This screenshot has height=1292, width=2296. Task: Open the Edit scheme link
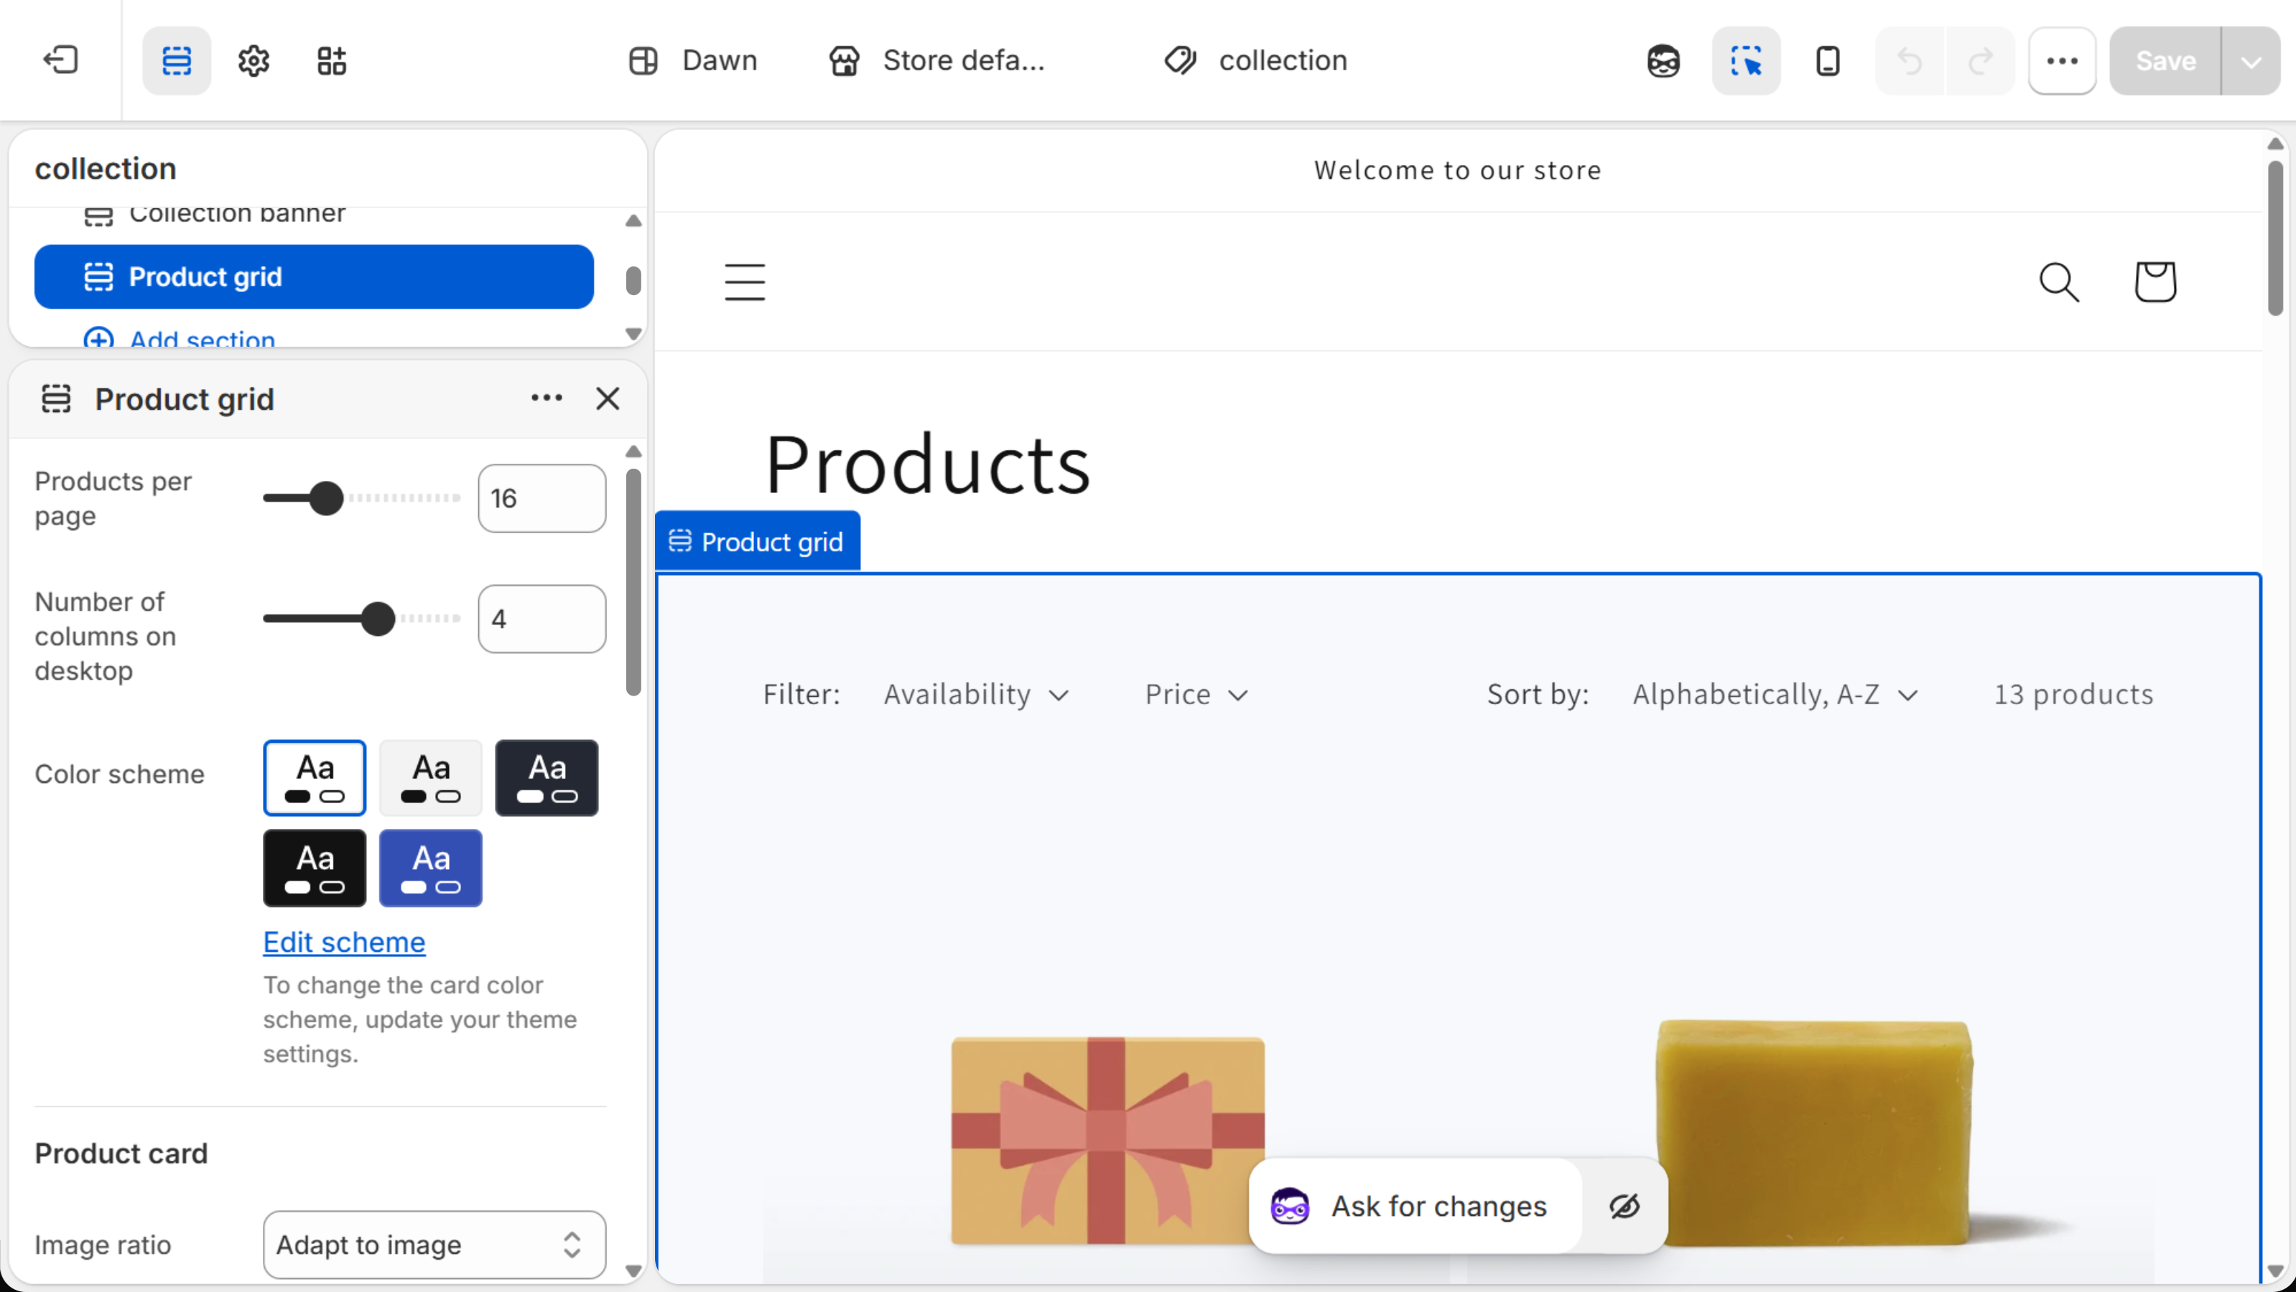(344, 942)
